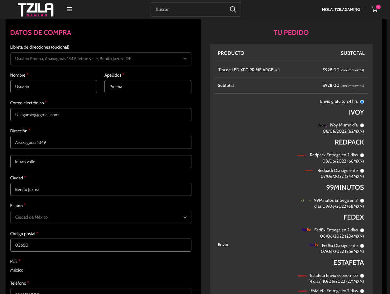Click the search magnifier icon
The height and width of the screenshot is (294, 390).
[x=233, y=9]
